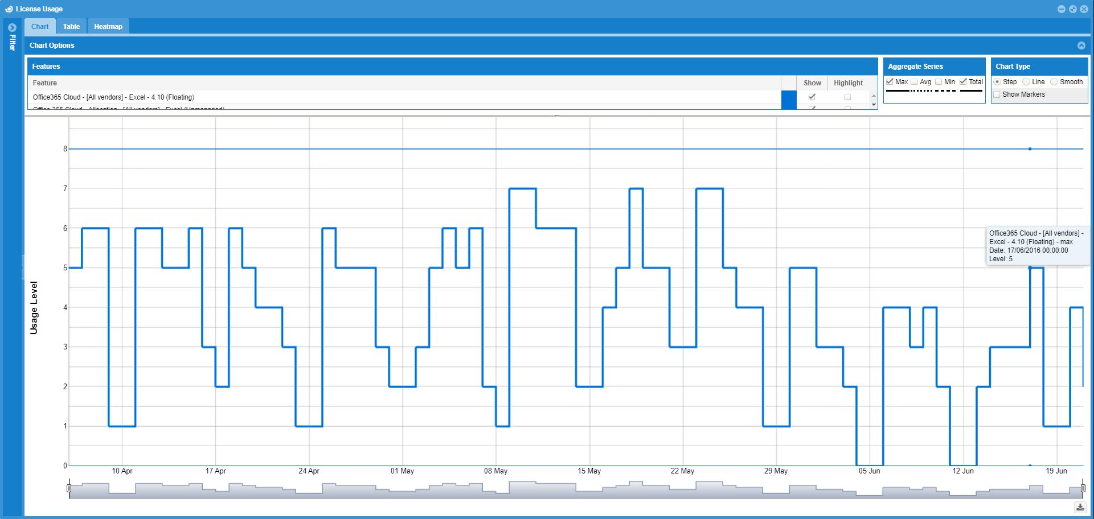Click the chart download icon
This screenshot has height=519, width=1094.
click(x=1079, y=507)
